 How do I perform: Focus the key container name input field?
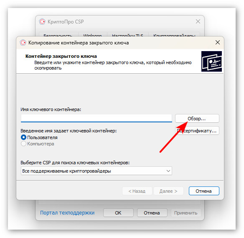(97, 118)
